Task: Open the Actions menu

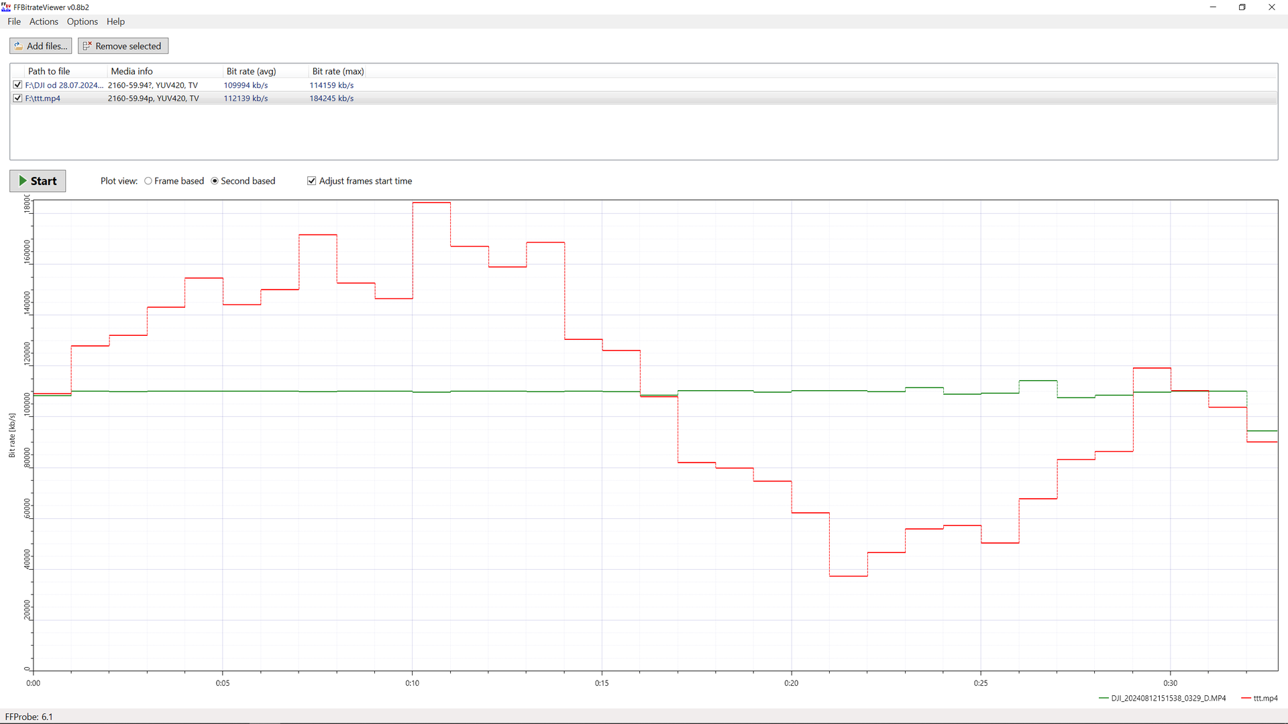Action: (x=44, y=21)
